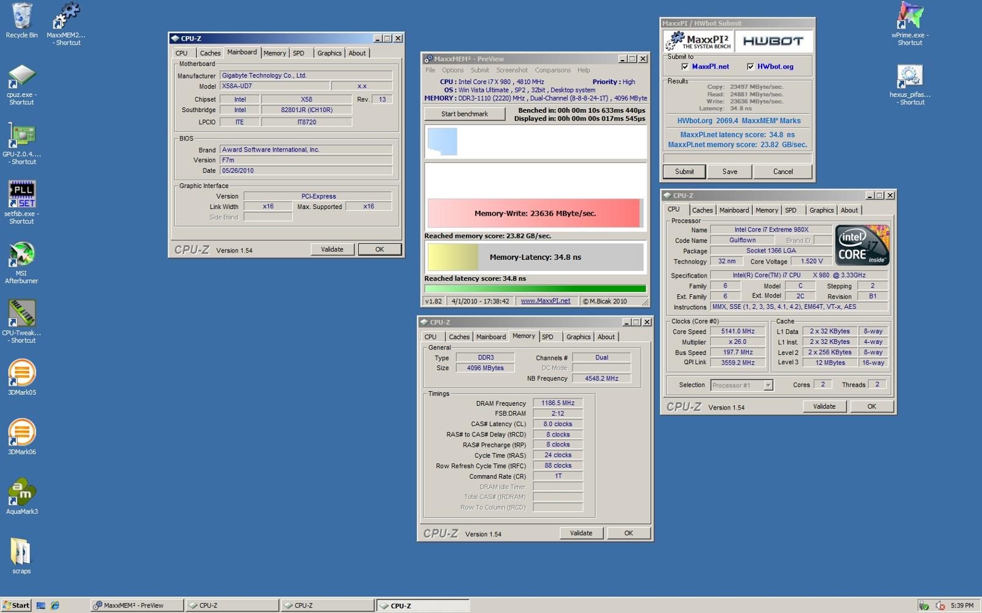
Task: Open the File menu in MaxxMEM²
Action: pyautogui.click(x=430, y=70)
